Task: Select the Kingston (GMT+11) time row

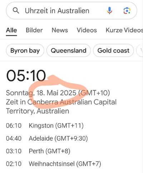Action: point(45,126)
